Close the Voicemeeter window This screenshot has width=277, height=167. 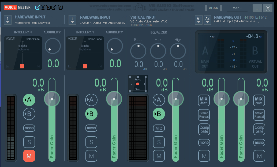click(x=268, y=8)
